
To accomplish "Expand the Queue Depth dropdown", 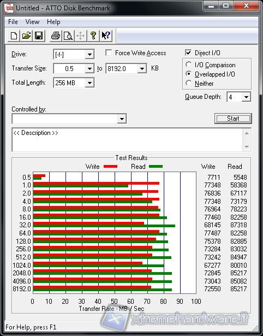I will 246,97.
